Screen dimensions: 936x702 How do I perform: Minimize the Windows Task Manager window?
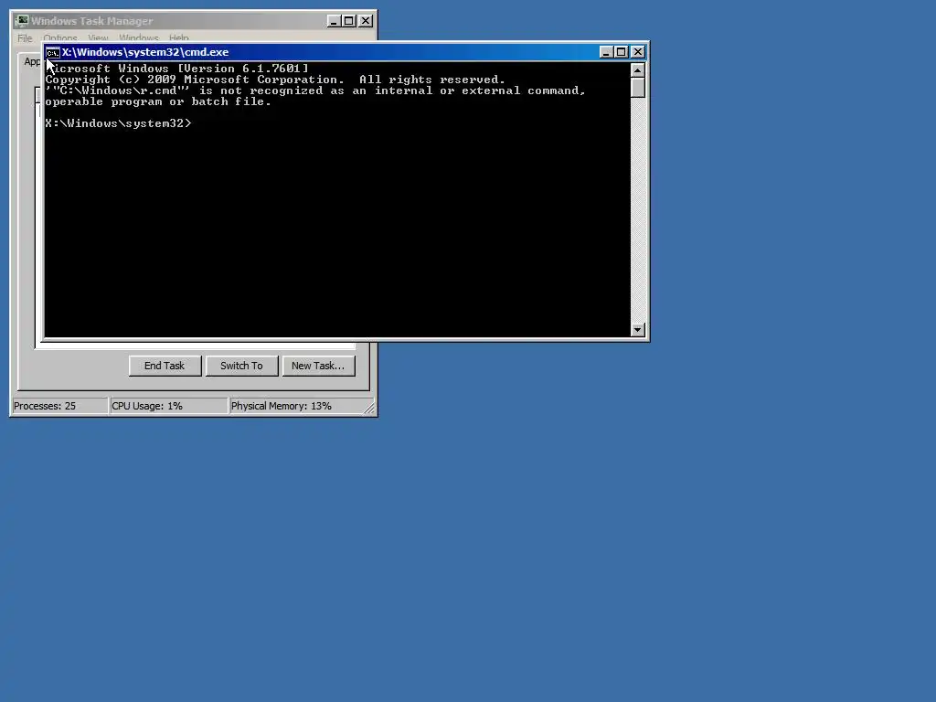pos(334,21)
